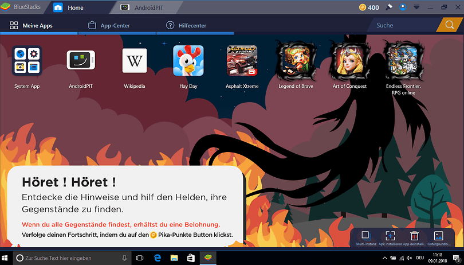Launch the AndroidPIT app
The height and width of the screenshot is (265, 464).
click(x=81, y=60)
